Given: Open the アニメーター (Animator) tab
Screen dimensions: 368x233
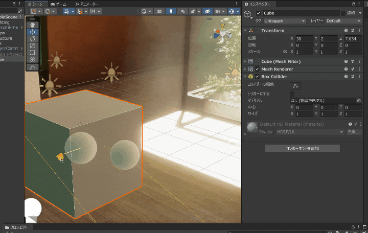Looking at the screenshot, I should [86, 4].
